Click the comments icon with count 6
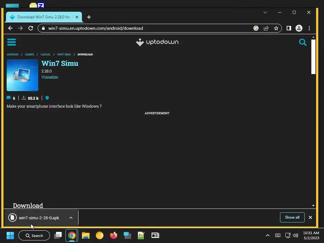Image resolution: width=324 pixels, height=243 pixels. pyautogui.click(x=9, y=98)
